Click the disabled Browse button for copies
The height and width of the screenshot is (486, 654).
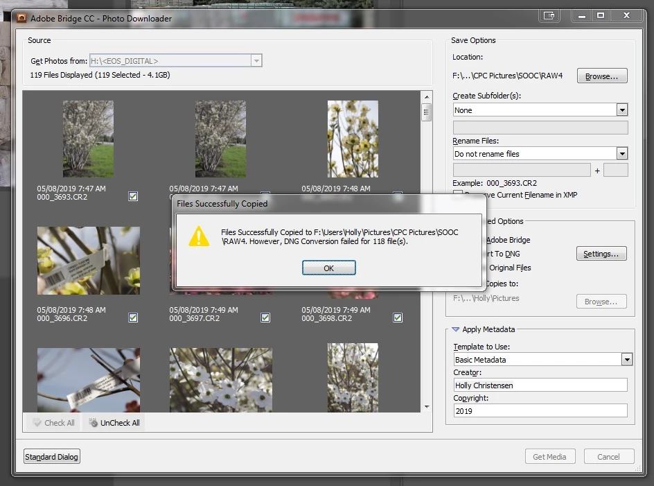[x=601, y=302]
